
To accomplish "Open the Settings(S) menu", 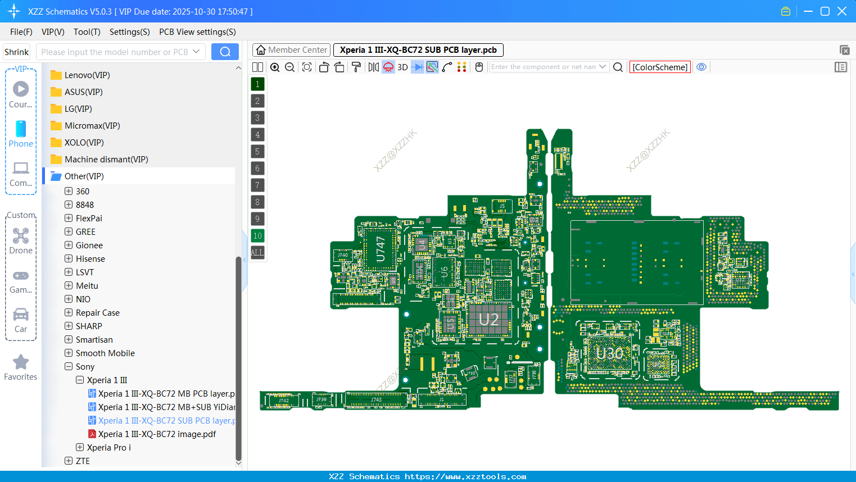I will click(x=129, y=32).
